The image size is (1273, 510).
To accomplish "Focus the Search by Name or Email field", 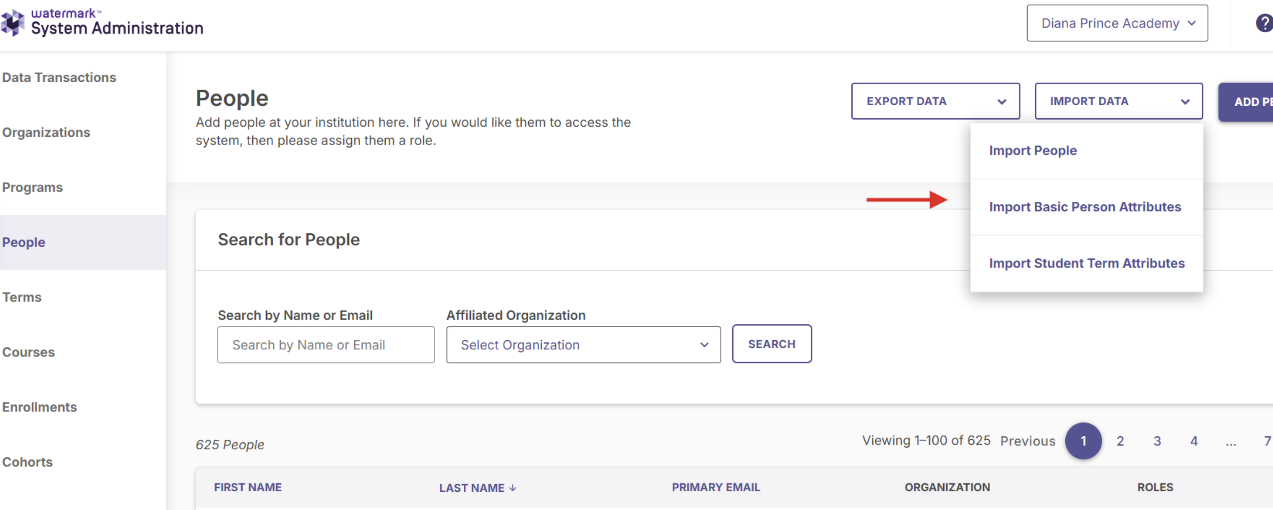I will coord(325,345).
